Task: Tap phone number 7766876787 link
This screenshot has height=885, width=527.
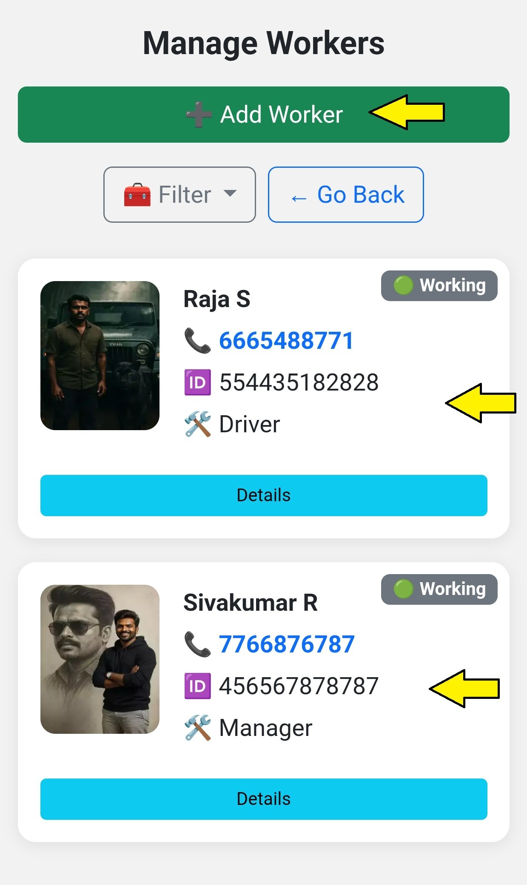Action: (287, 644)
